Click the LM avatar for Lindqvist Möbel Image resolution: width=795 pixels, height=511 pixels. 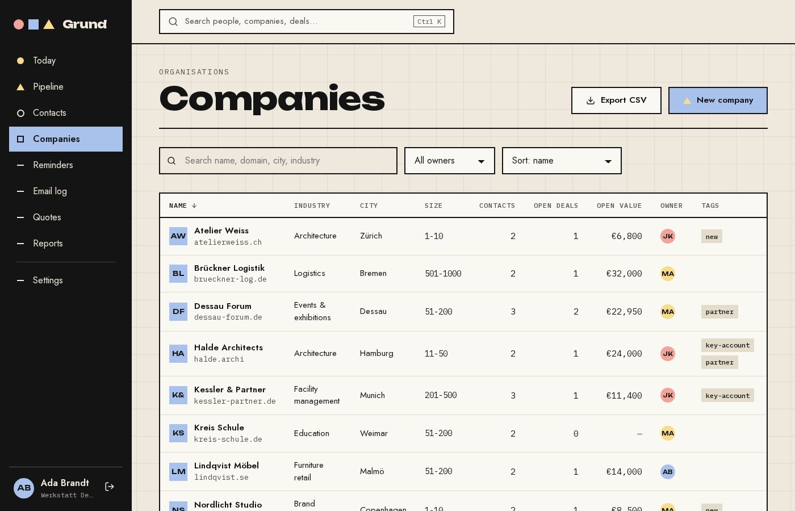[x=178, y=472]
